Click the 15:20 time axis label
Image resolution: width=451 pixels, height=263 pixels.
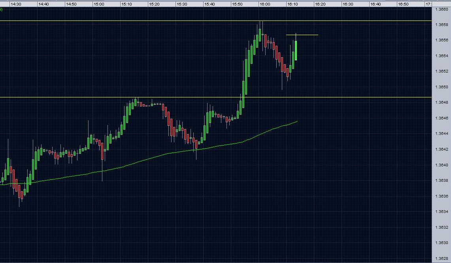click(x=154, y=4)
